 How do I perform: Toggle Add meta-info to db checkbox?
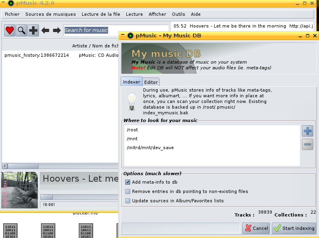click(128, 182)
